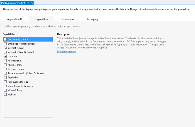Close the Package.appxmanifest tab
The height and width of the screenshot is (127, 195).
click(x=32, y=3)
